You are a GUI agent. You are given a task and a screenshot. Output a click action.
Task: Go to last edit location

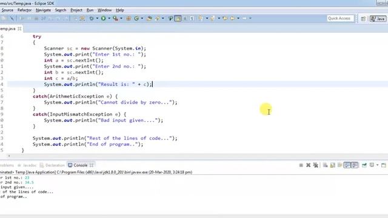click(225, 18)
